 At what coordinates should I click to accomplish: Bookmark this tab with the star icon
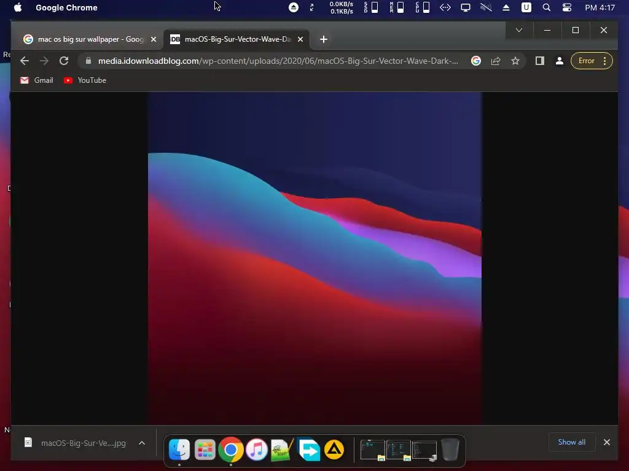pos(515,61)
